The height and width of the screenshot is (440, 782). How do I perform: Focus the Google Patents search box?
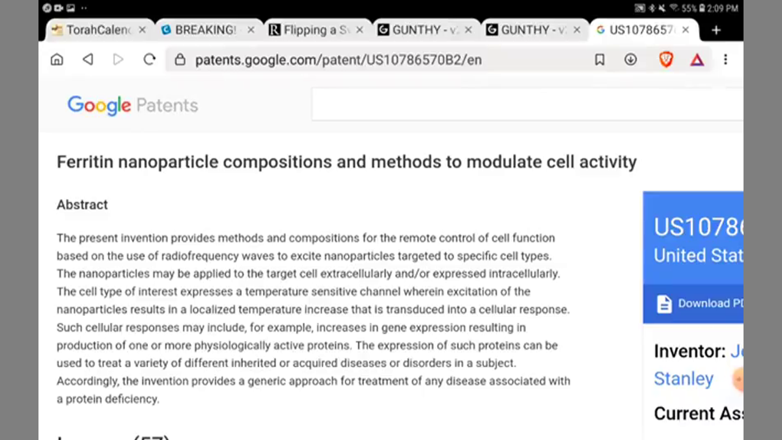click(x=525, y=105)
